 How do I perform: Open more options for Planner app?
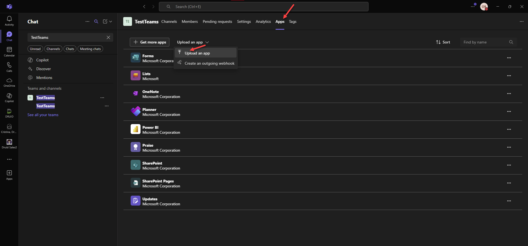pyautogui.click(x=509, y=111)
